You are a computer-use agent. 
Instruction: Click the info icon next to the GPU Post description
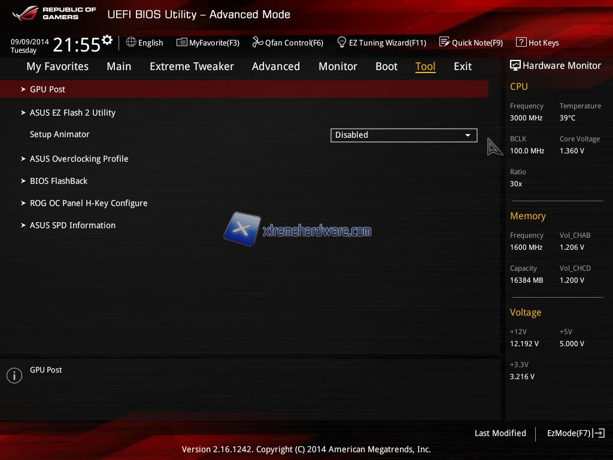pyautogui.click(x=14, y=376)
